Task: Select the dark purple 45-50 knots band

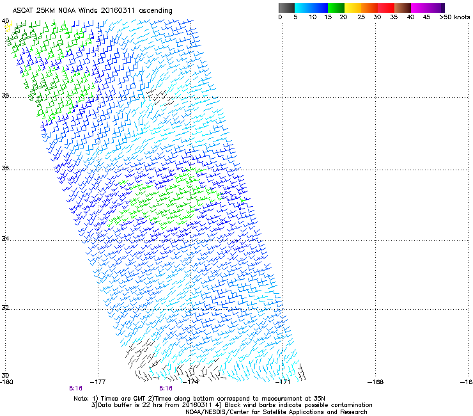Action: coord(436,8)
